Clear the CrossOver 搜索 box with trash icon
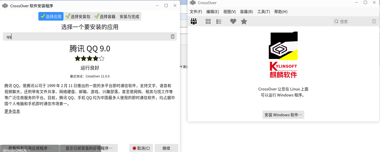The width and height of the screenshot is (380, 152). point(374,22)
